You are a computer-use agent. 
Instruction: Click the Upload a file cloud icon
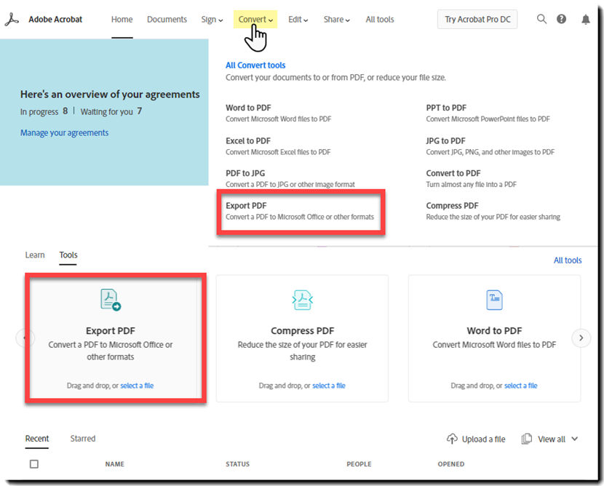click(x=452, y=439)
